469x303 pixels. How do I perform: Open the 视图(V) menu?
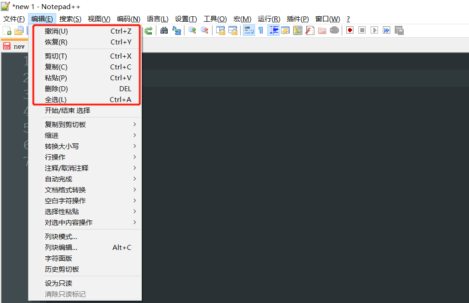tap(99, 19)
